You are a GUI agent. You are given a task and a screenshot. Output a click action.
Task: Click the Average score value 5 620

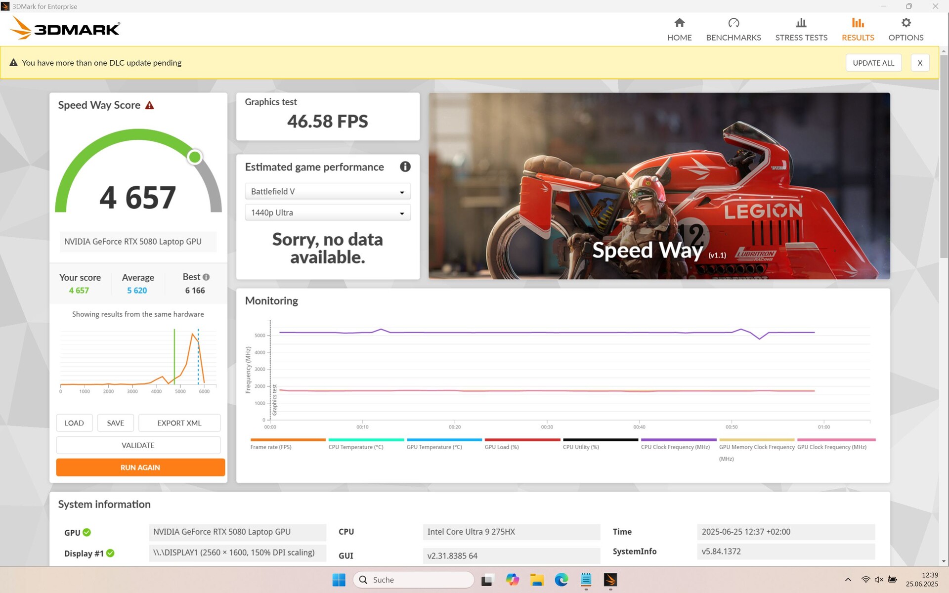(x=137, y=291)
